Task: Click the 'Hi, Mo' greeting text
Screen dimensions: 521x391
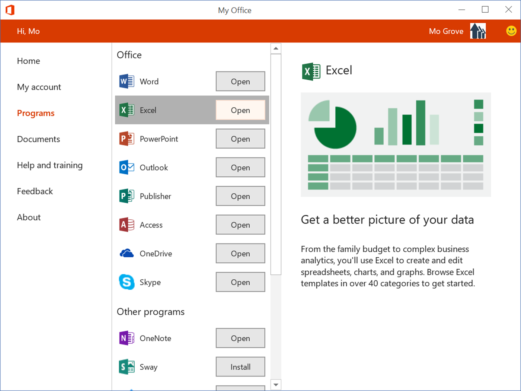Action: click(x=28, y=31)
